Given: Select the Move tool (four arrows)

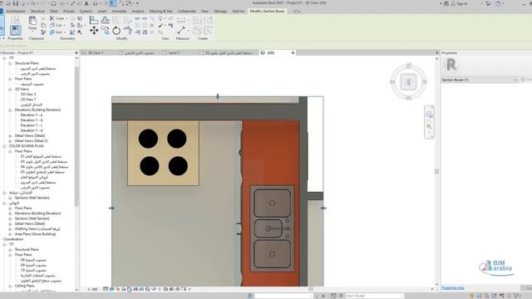Looking at the screenshot, I should pyautogui.click(x=94, y=31).
